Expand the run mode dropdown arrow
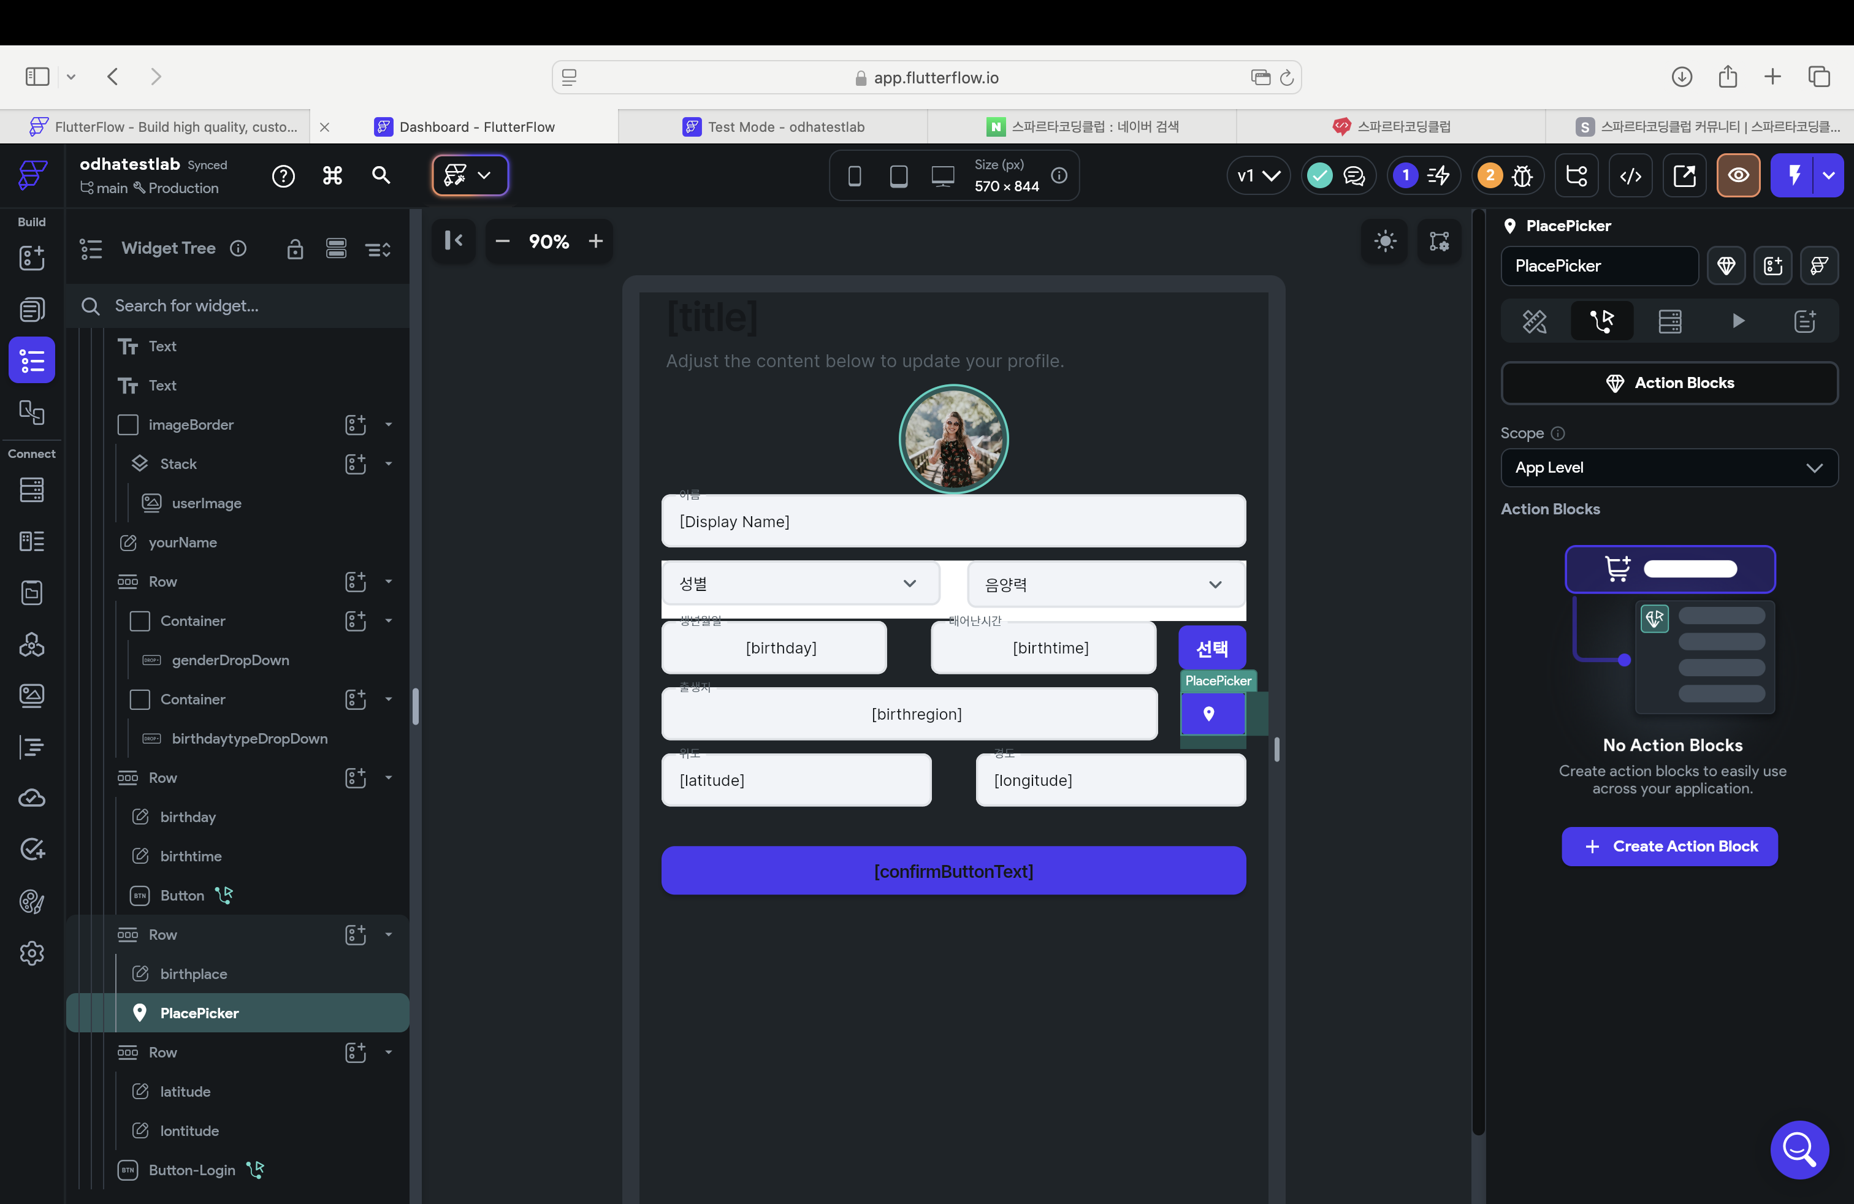 pos(1828,176)
